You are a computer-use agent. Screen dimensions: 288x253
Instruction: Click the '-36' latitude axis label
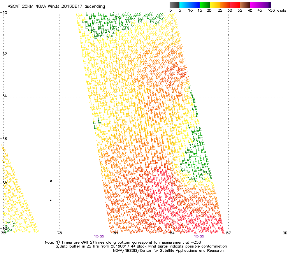(x=4, y=139)
